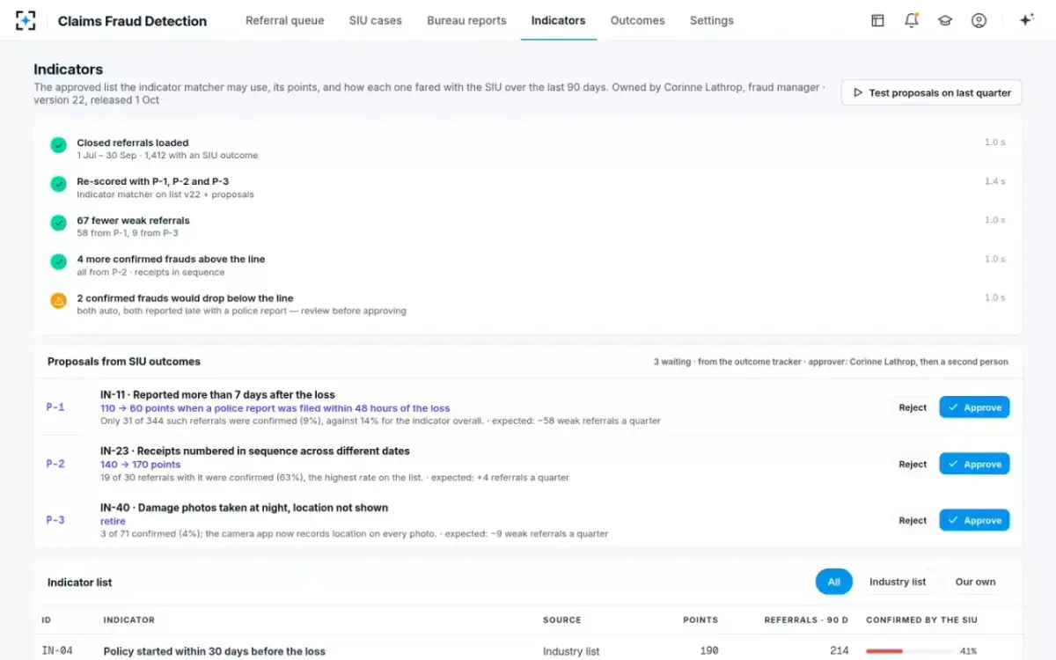Click the P-2 proposal ID

point(55,464)
